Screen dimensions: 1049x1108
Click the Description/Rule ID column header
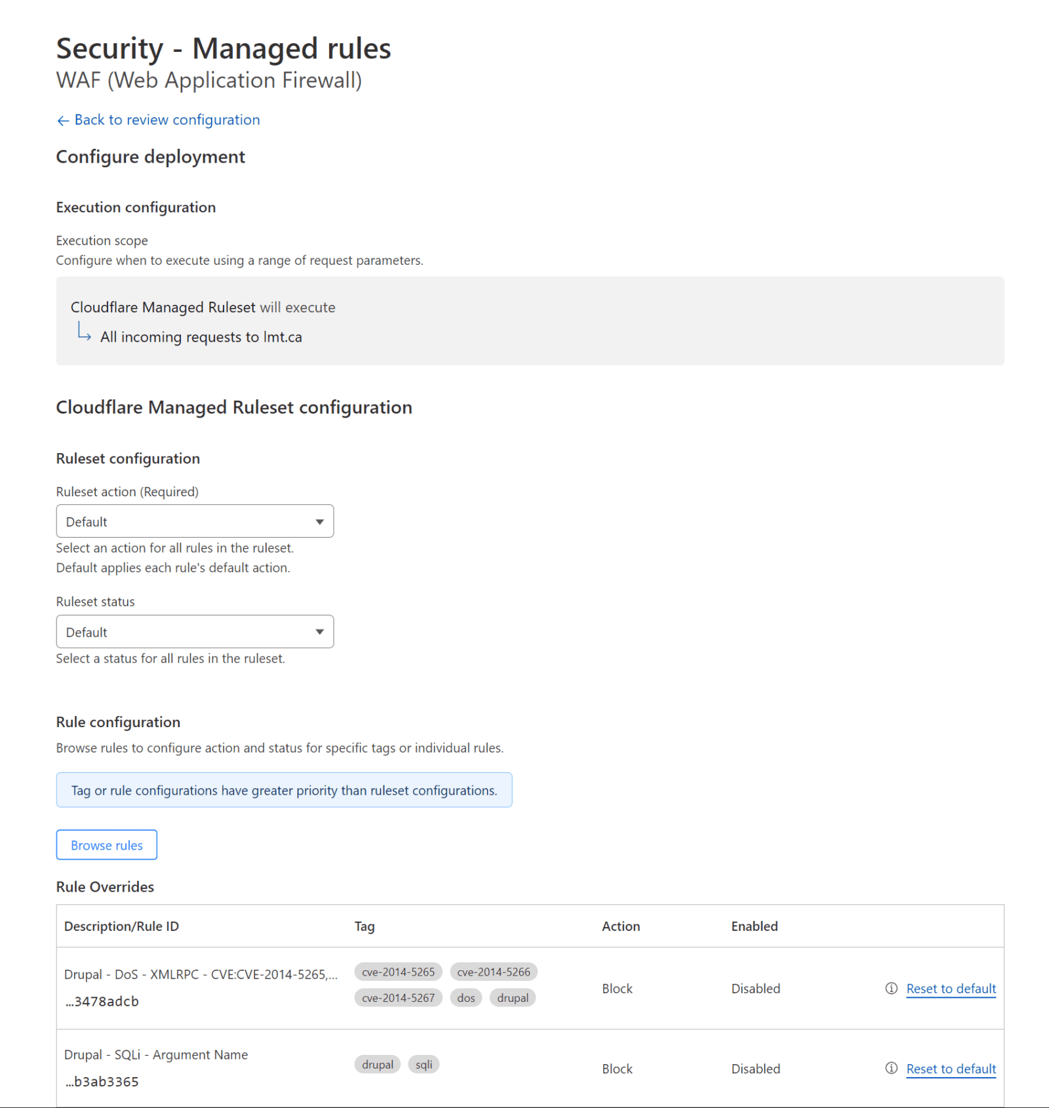click(x=121, y=926)
